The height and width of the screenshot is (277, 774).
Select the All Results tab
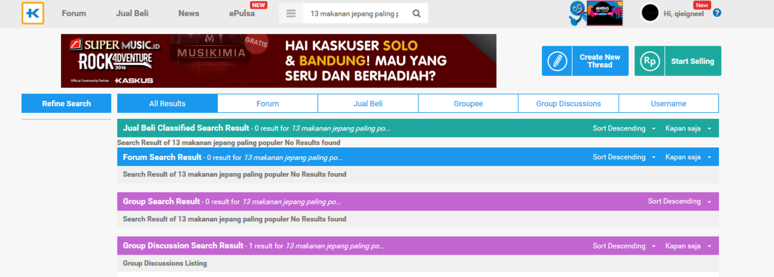167,103
